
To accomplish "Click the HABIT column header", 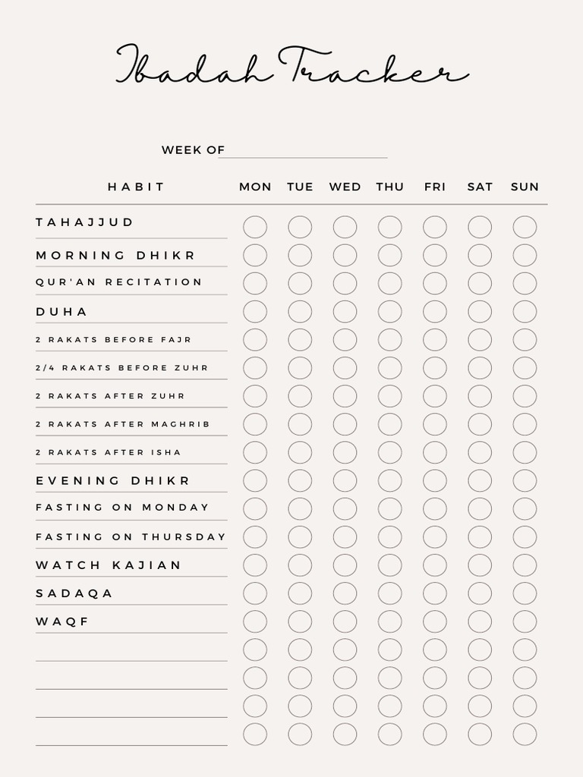I will point(136,187).
